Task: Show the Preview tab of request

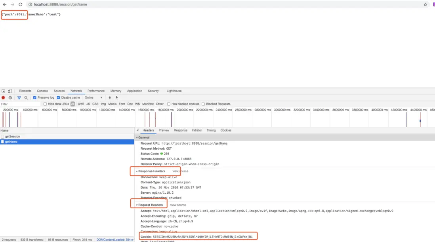Action: pos(164,130)
